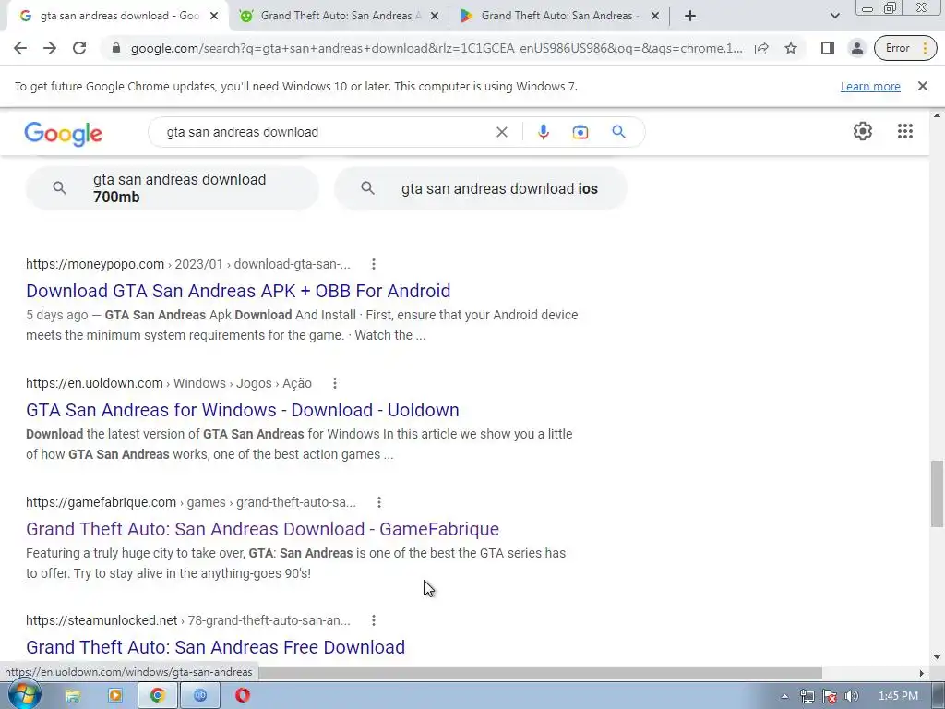Click the 1:45 PM taskbar clock
Viewport: 945px width, 709px height.
click(x=898, y=696)
